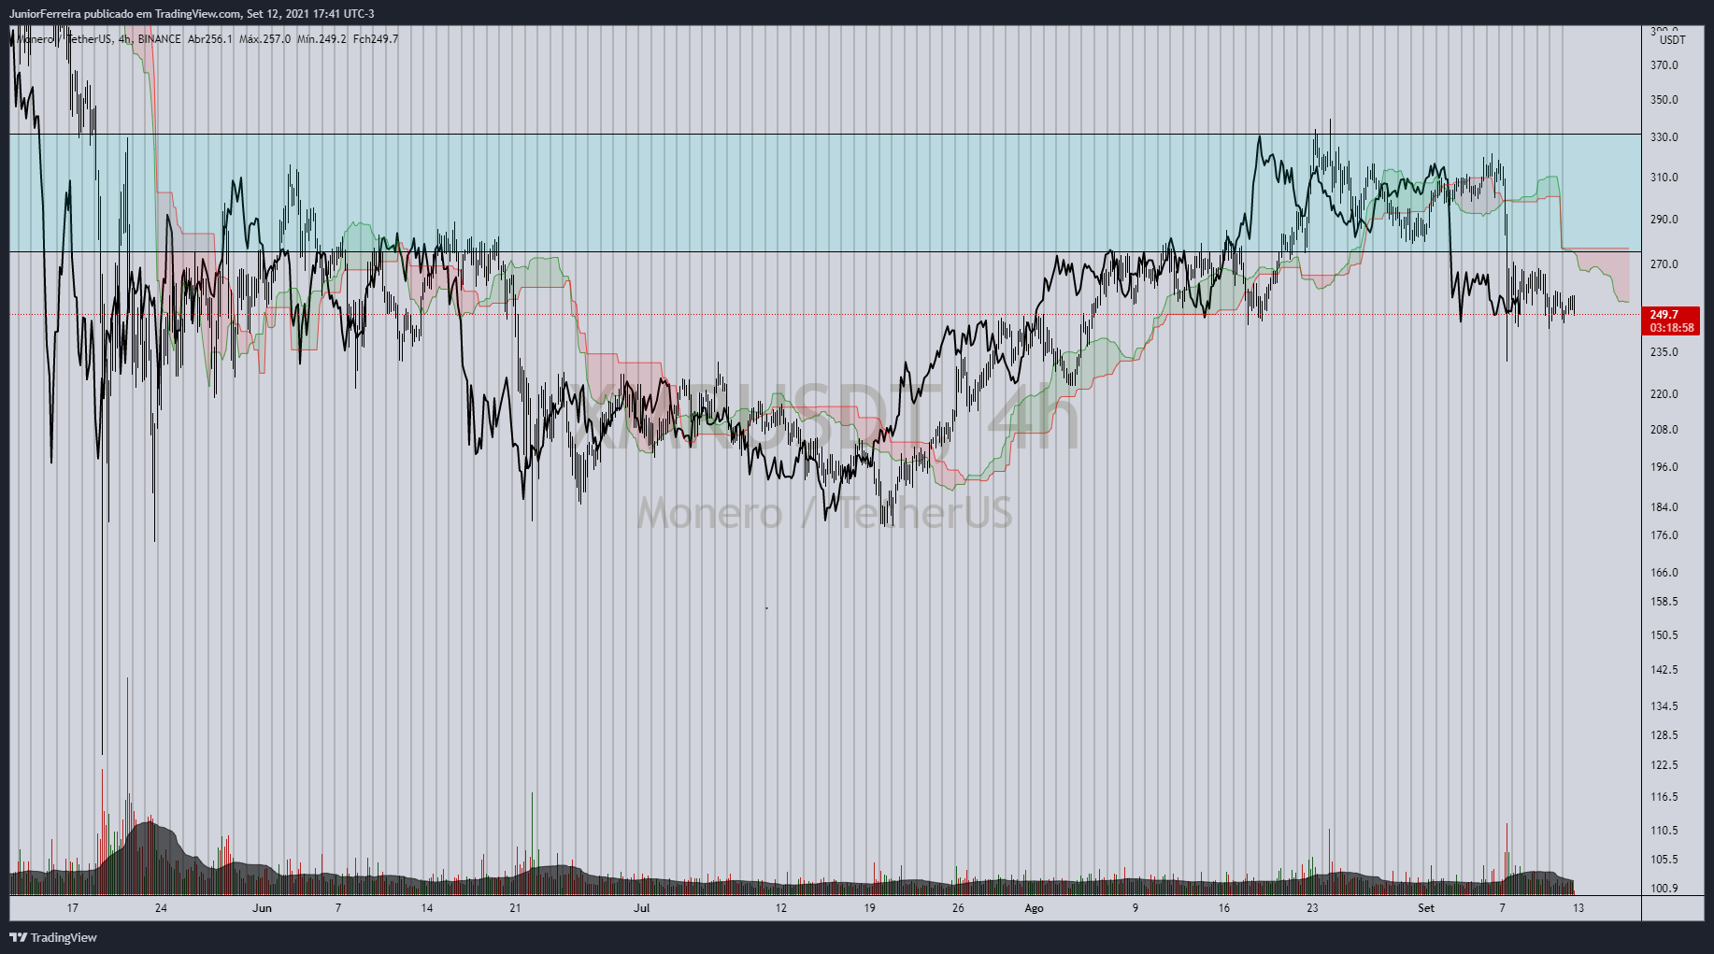Click the 142.5 price axis label
The width and height of the screenshot is (1714, 954).
1664,670
